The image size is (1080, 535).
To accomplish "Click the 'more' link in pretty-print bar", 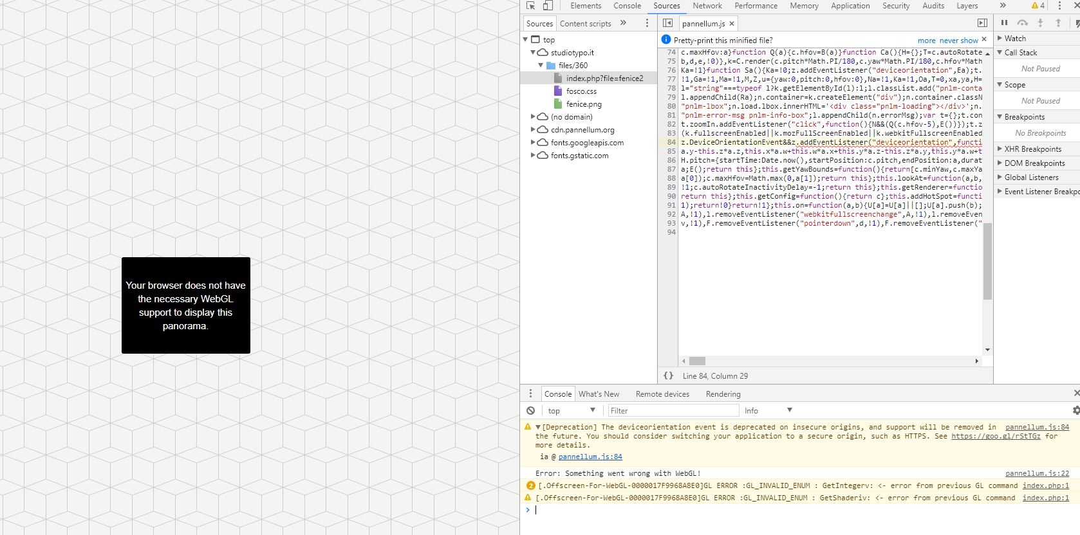I will 926,41.
